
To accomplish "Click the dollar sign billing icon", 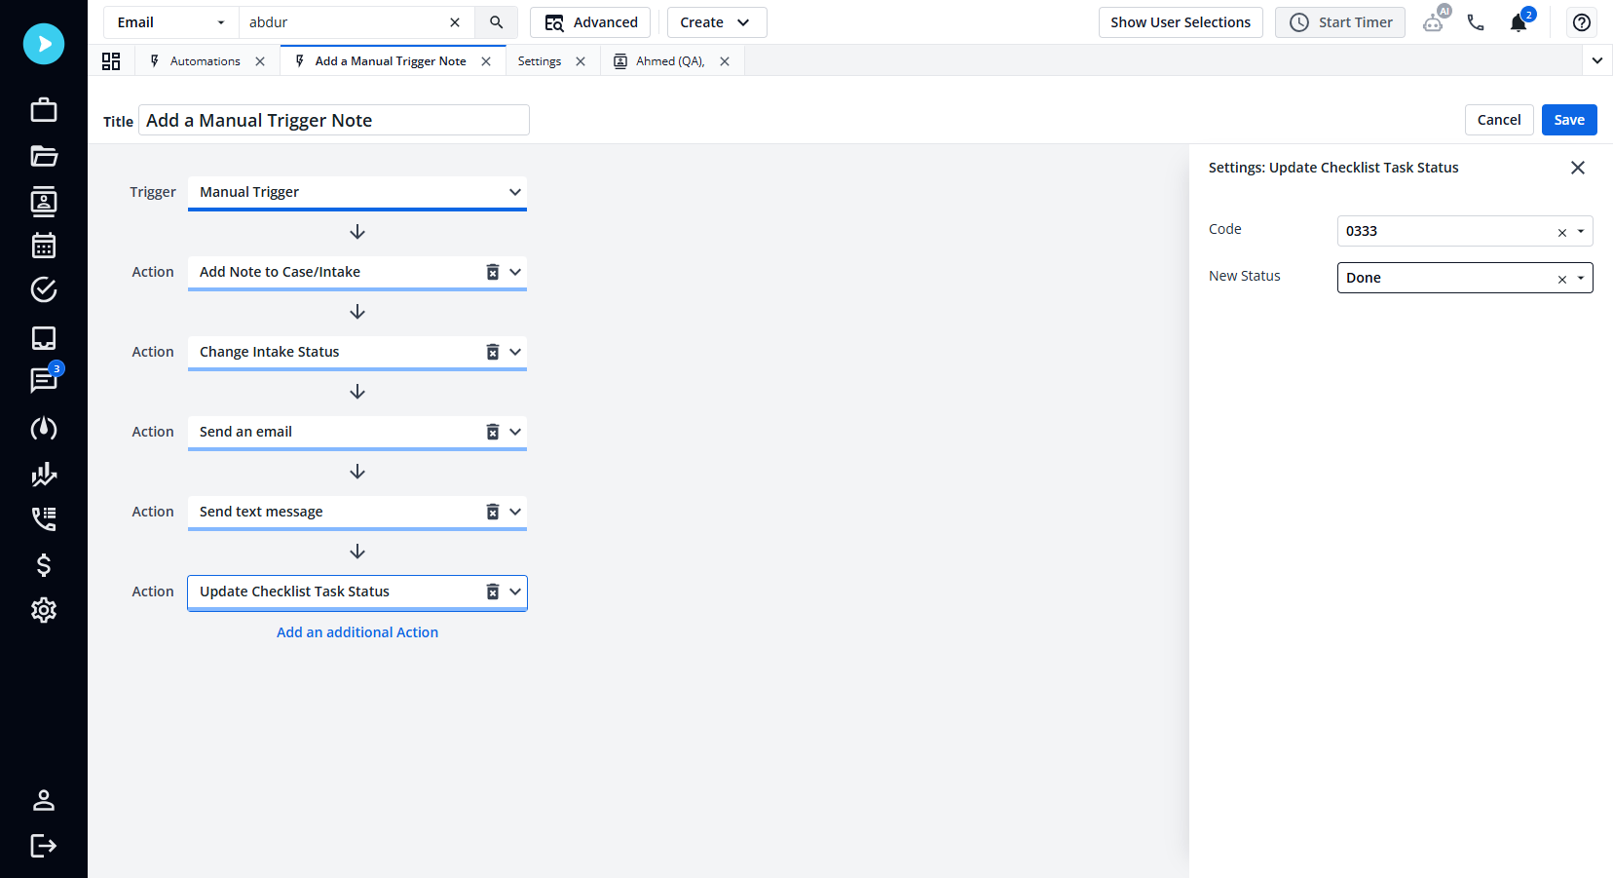I will [x=44, y=565].
